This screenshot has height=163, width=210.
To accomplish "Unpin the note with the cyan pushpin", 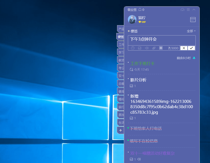I will pos(194,58).
